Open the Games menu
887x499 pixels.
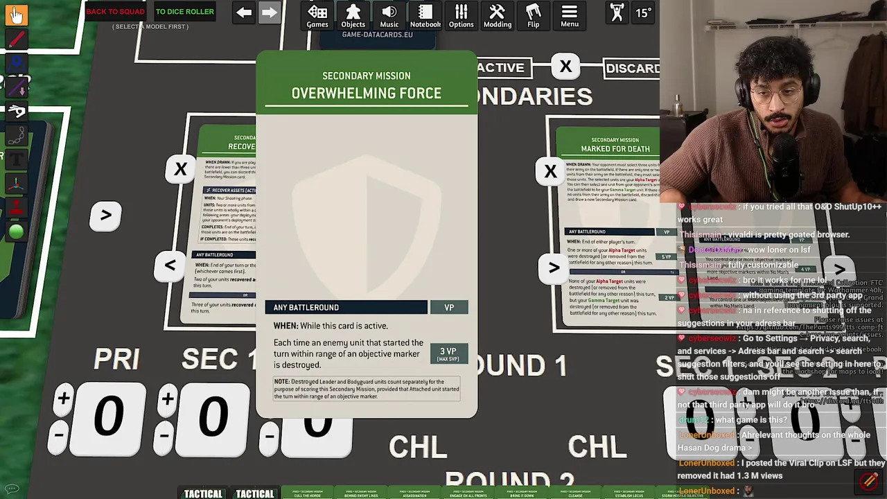317,16
